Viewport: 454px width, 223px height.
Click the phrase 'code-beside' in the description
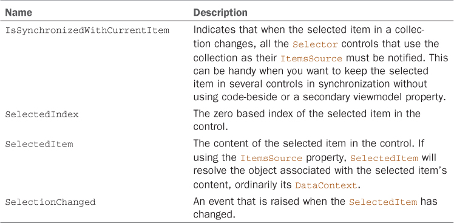click(246, 97)
